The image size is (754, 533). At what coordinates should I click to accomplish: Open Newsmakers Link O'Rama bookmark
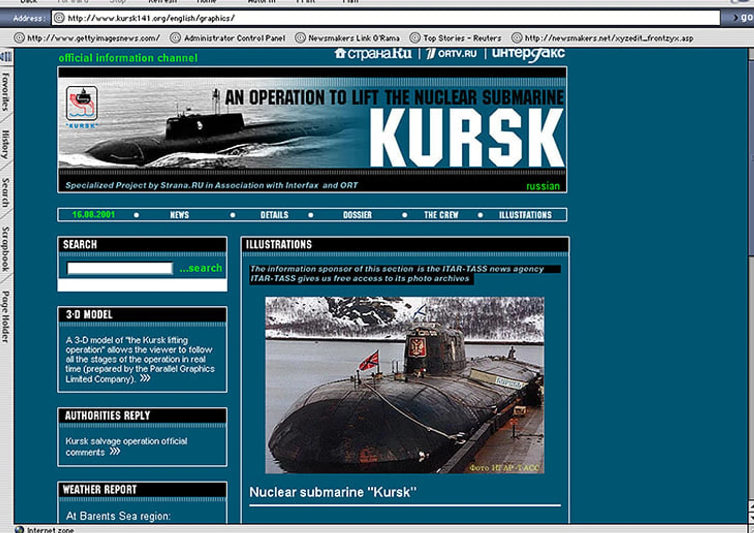point(354,38)
